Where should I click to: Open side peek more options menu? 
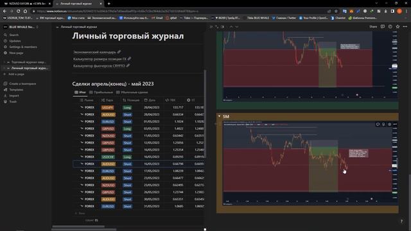coord(405,27)
